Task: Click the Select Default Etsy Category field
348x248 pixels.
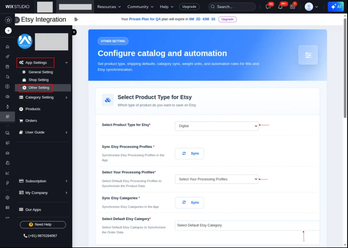Action: click(x=247, y=225)
